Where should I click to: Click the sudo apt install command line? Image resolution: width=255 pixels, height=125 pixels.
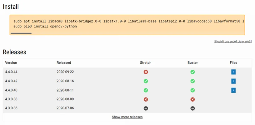tap(129, 21)
